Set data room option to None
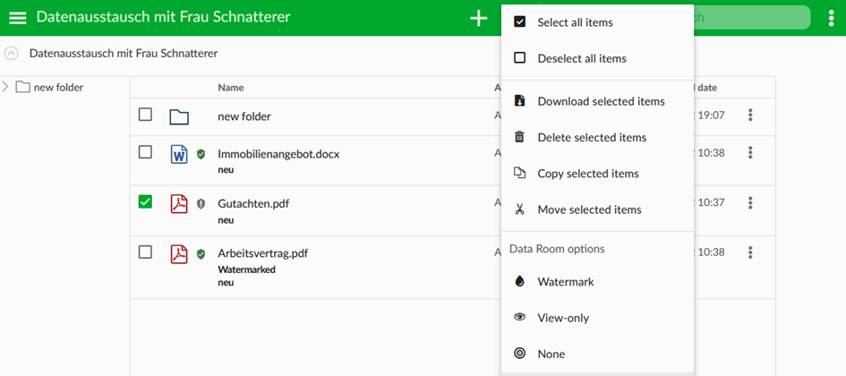The width and height of the screenshot is (846, 376). pos(597,354)
